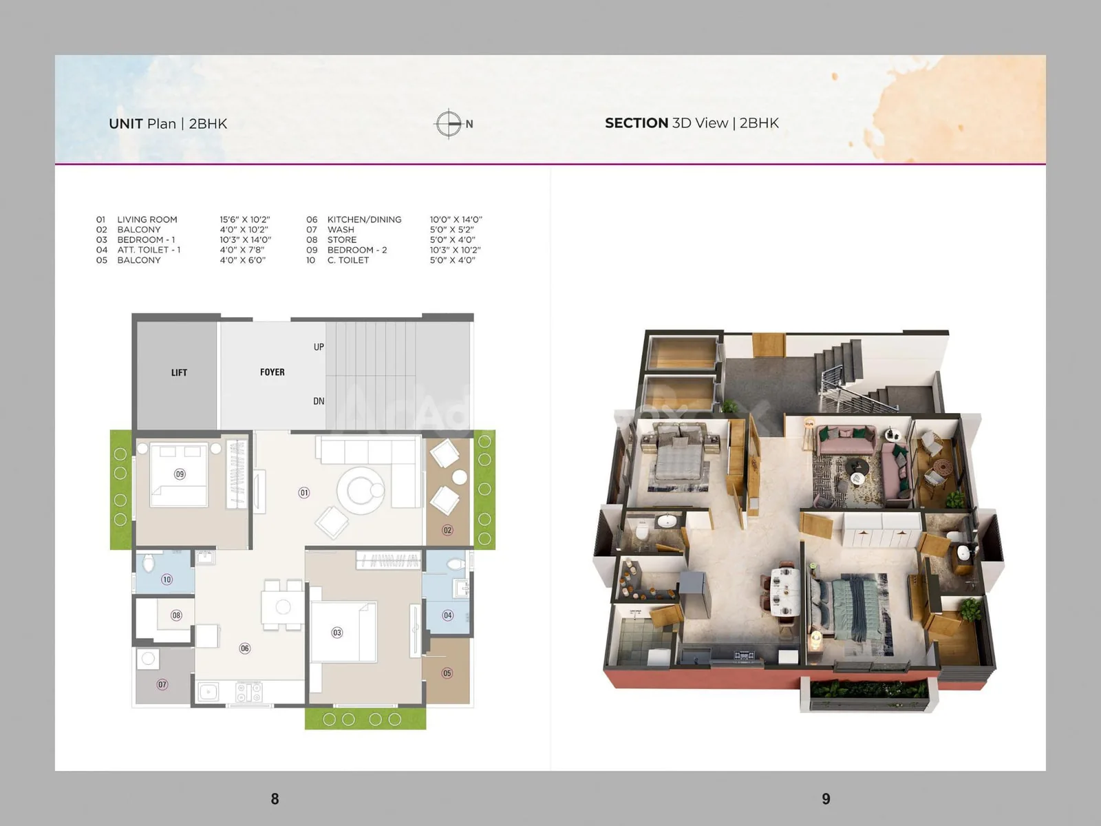Select the FOYER label on plan
This screenshot has width=1101, height=826.
point(272,372)
